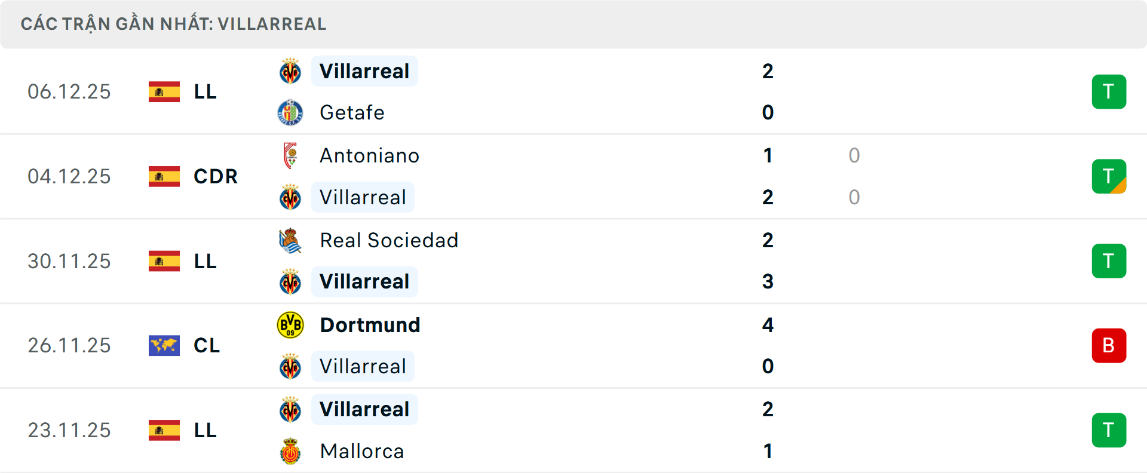Click the Real Sociedad club crest
Image resolution: width=1147 pixels, height=473 pixels.
pos(290,241)
